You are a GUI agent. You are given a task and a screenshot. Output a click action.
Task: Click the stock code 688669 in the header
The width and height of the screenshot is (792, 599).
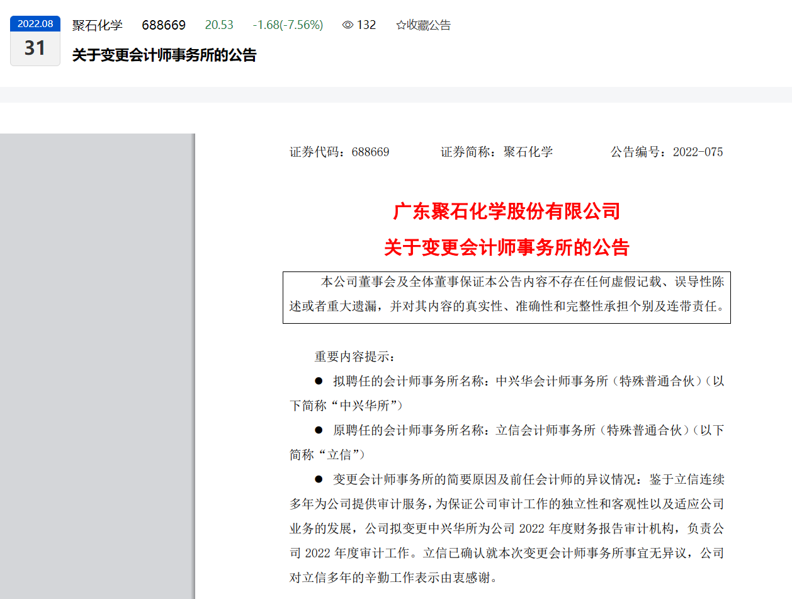click(x=164, y=25)
